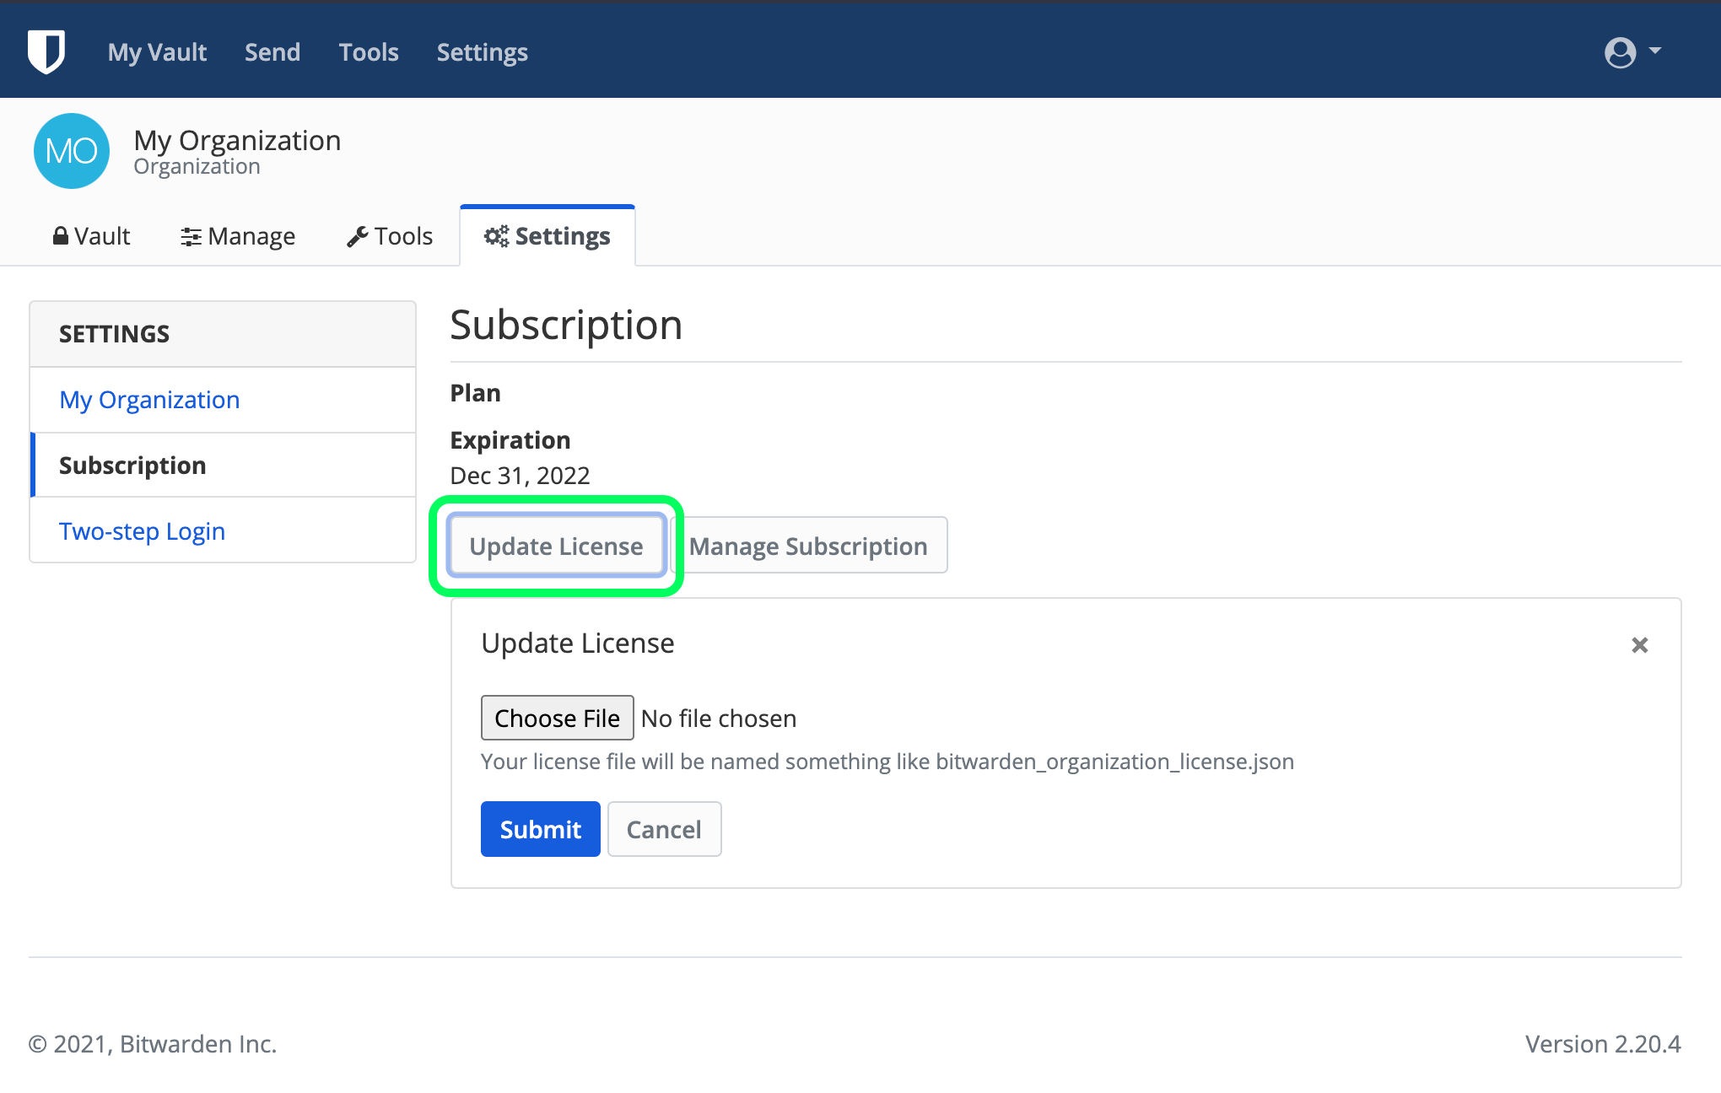The width and height of the screenshot is (1721, 1093).
Task: Select Subscription in the settings sidebar
Action: click(223, 466)
